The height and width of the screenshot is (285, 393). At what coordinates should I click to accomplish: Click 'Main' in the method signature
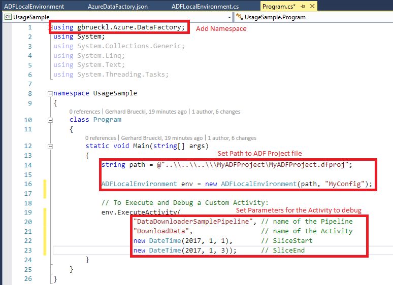tap(141, 146)
